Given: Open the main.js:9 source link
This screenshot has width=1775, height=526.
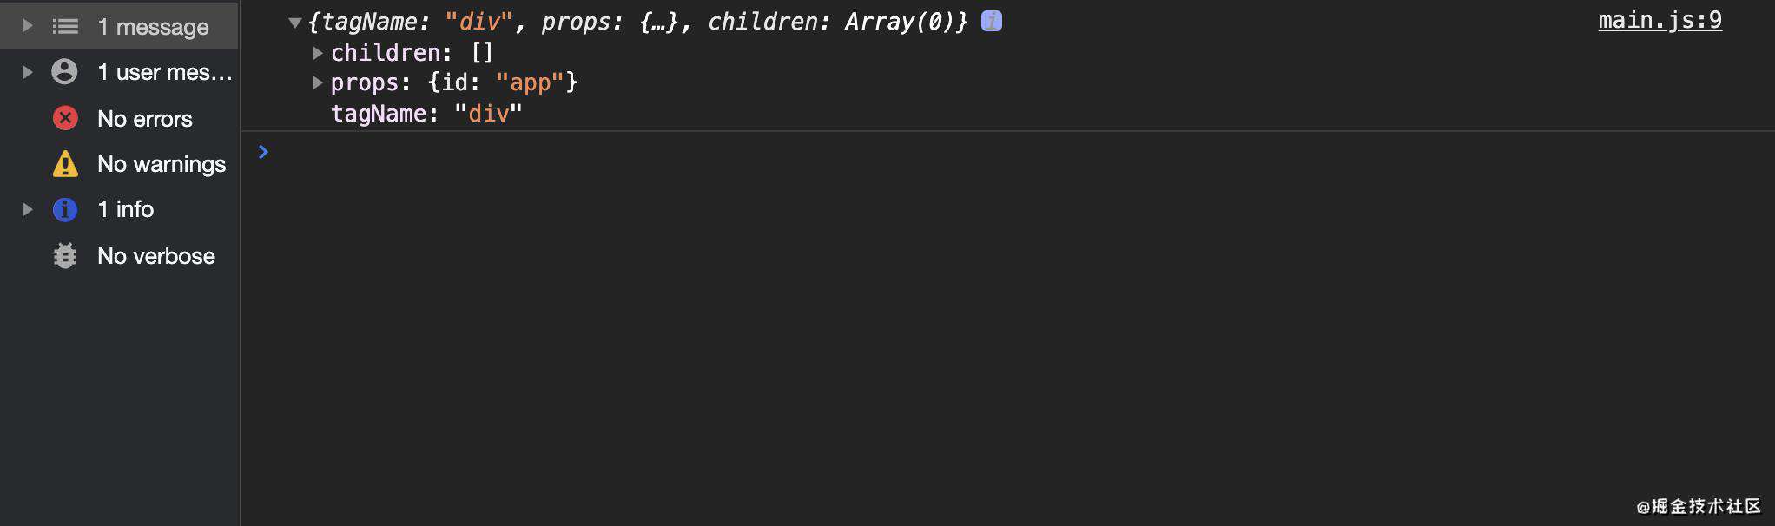Looking at the screenshot, I should [1660, 20].
